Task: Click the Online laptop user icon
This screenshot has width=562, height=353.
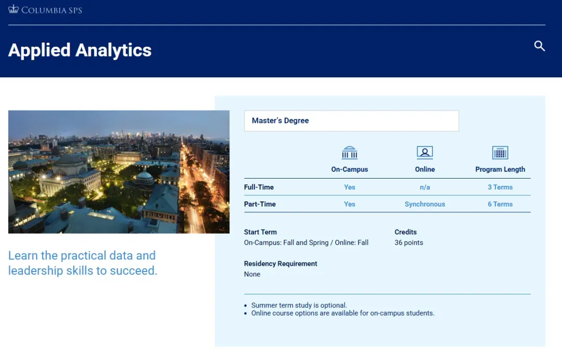Action: 425,153
